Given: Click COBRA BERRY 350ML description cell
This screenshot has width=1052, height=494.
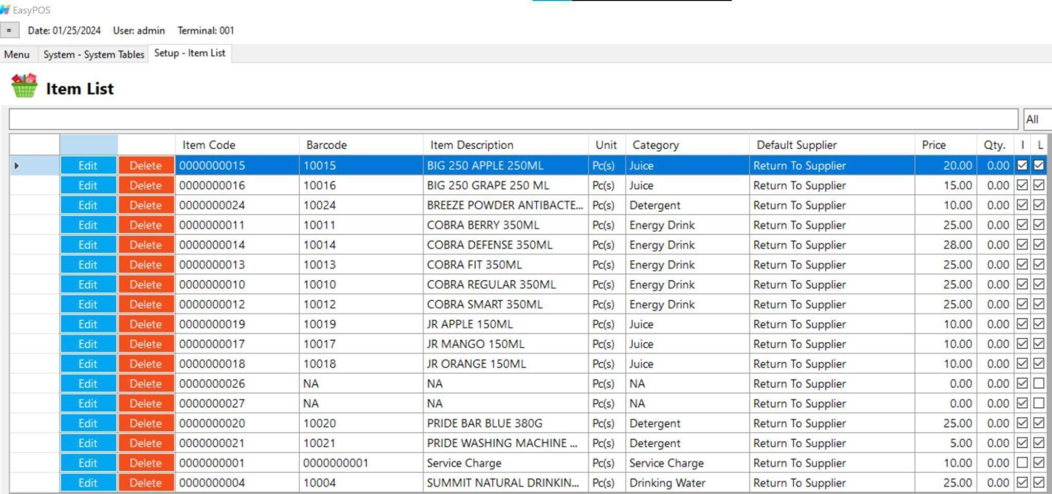Looking at the screenshot, I should tap(506, 225).
